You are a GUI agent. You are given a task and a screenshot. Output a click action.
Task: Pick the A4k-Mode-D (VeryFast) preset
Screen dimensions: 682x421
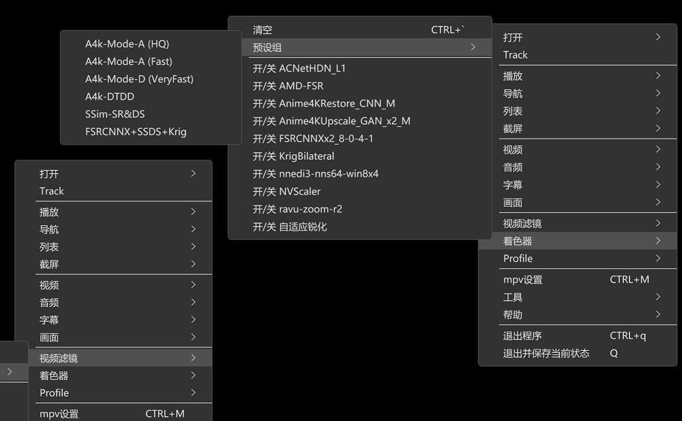point(139,79)
